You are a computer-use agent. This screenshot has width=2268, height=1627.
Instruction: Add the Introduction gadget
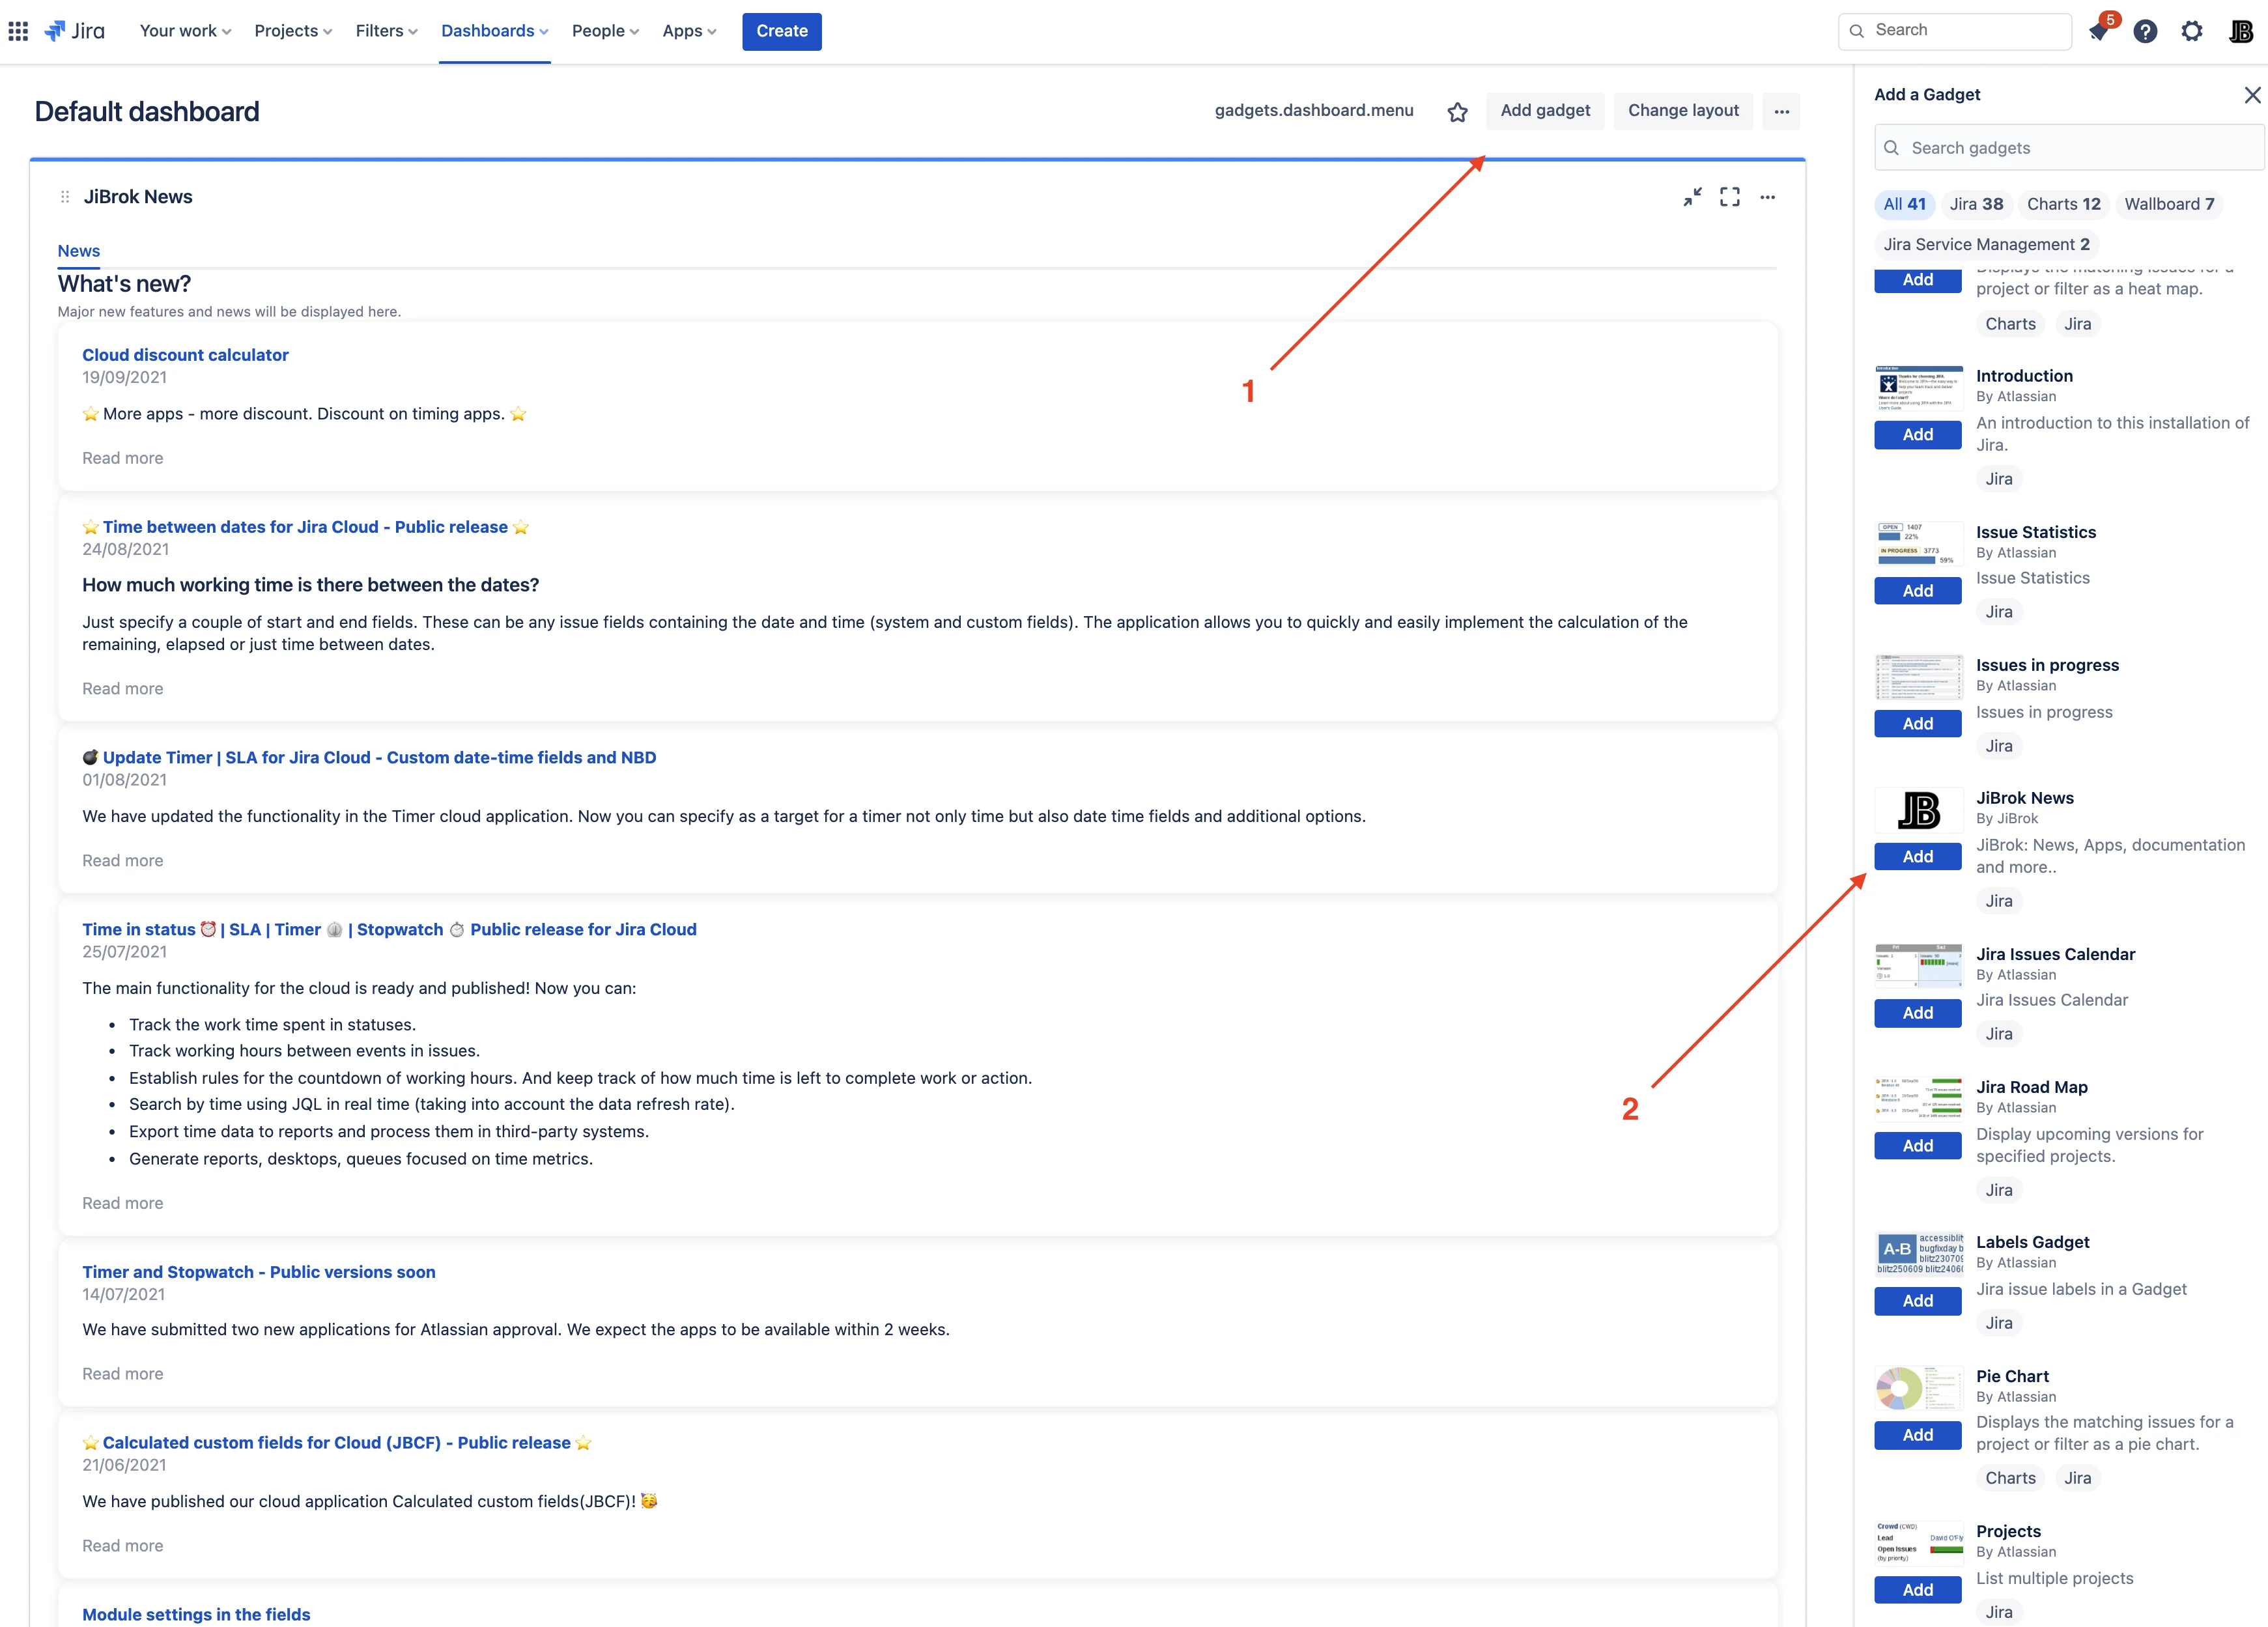point(1918,435)
